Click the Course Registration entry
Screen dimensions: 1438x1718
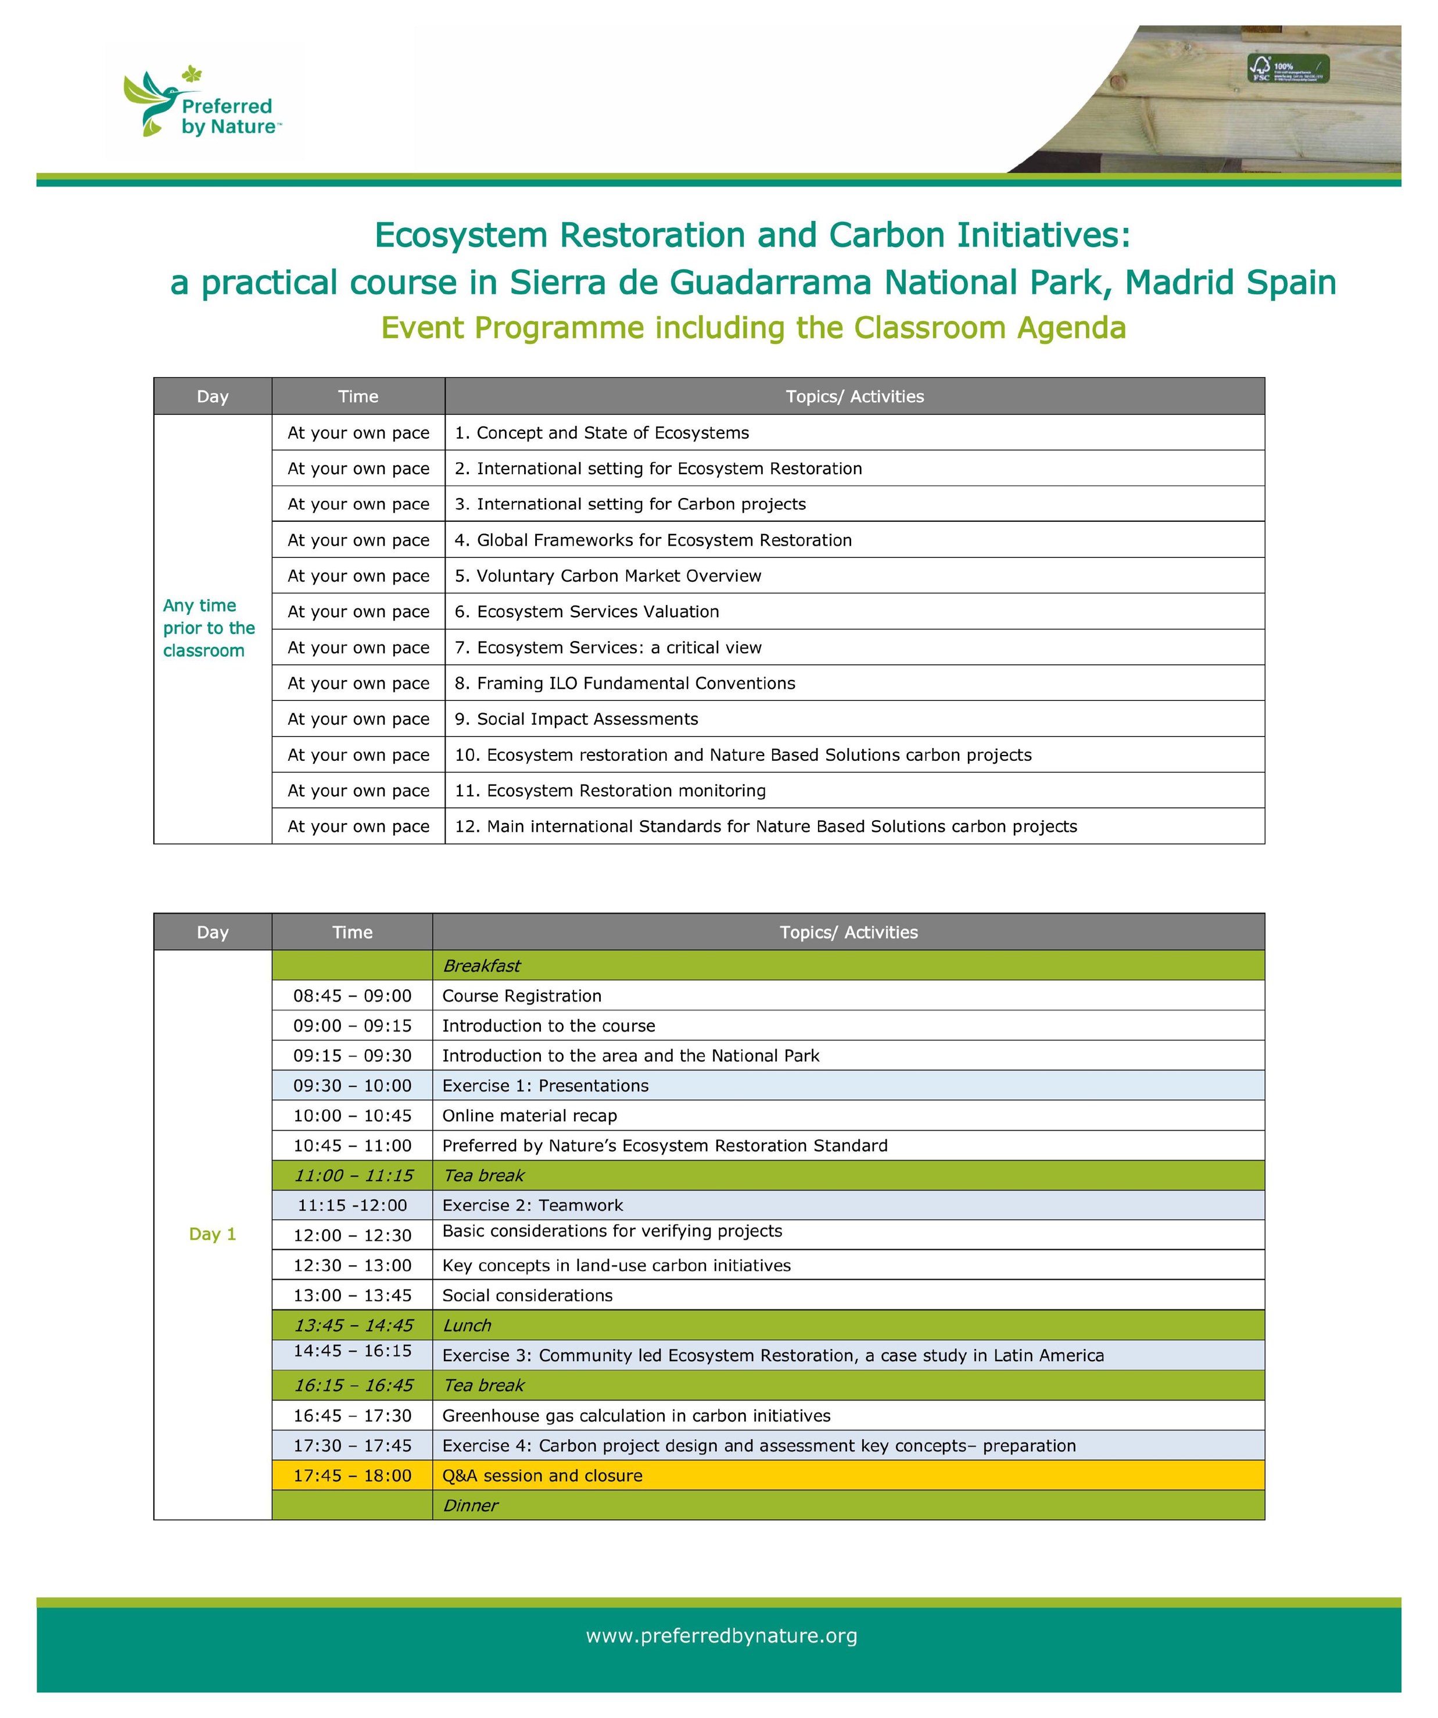coord(522,996)
